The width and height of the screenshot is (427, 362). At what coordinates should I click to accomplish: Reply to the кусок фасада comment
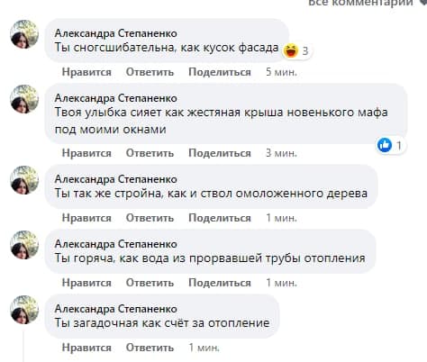tap(150, 72)
